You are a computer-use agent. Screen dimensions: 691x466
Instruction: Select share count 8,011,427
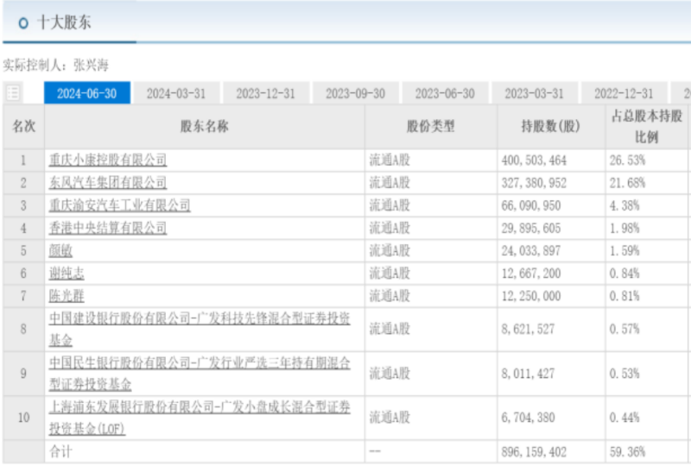528,374
